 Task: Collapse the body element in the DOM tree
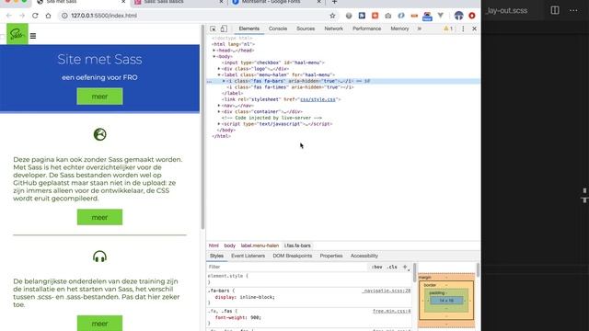pos(214,57)
